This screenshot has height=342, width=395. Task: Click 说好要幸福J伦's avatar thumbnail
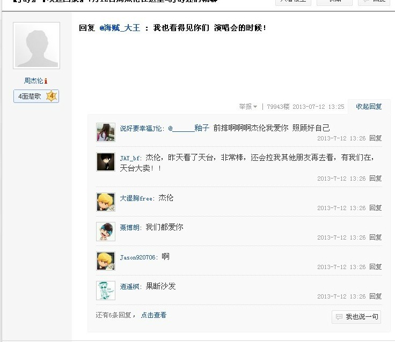[x=106, y=132]
